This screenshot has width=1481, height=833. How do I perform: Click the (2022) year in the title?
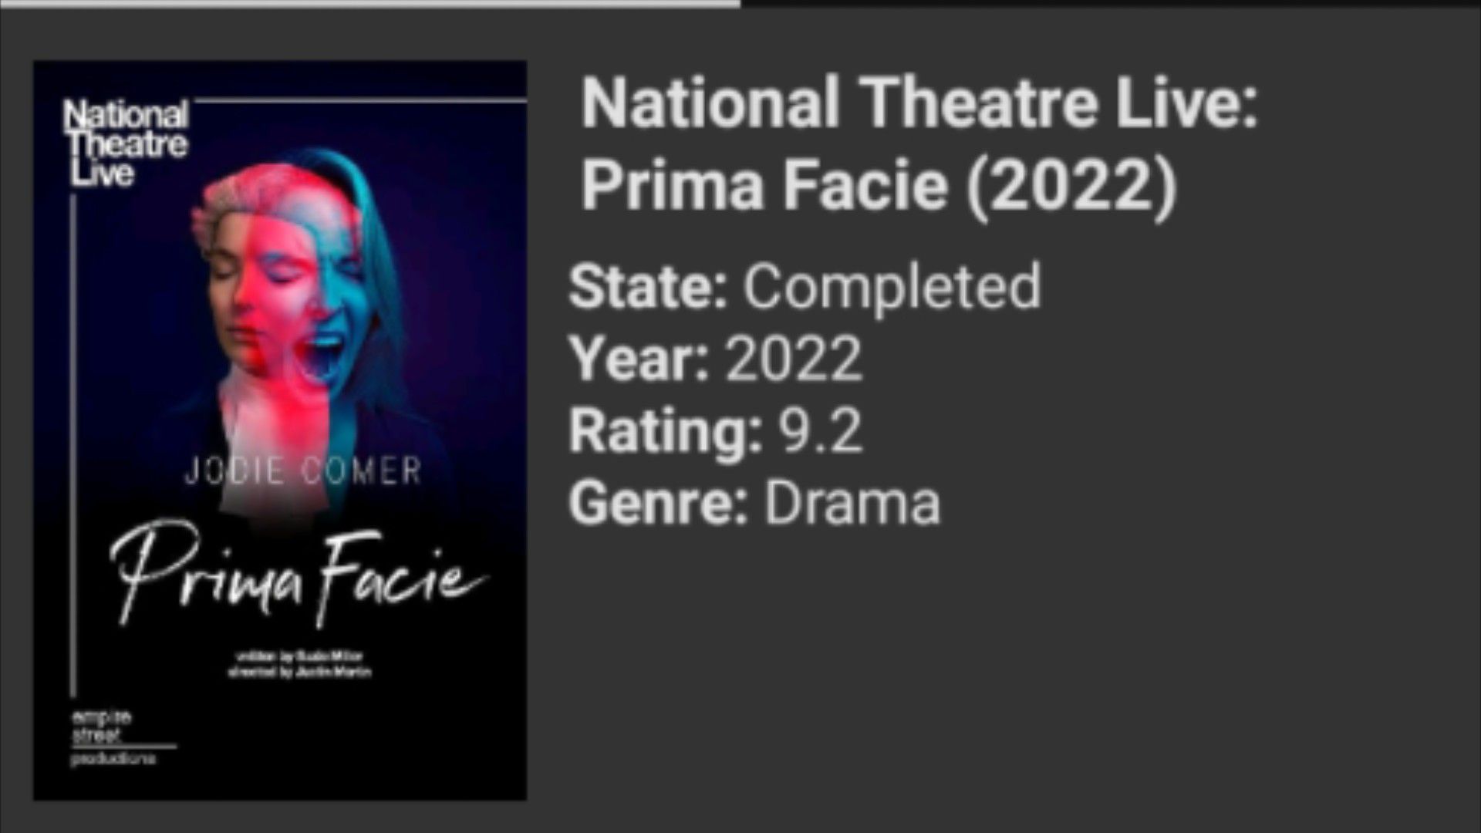point(1072,187)
